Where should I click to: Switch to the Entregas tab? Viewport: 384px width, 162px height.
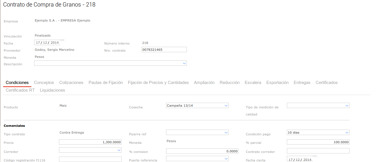click(302, 83)
